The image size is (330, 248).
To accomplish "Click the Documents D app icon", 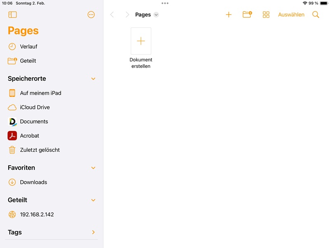I will coord(12,122).
